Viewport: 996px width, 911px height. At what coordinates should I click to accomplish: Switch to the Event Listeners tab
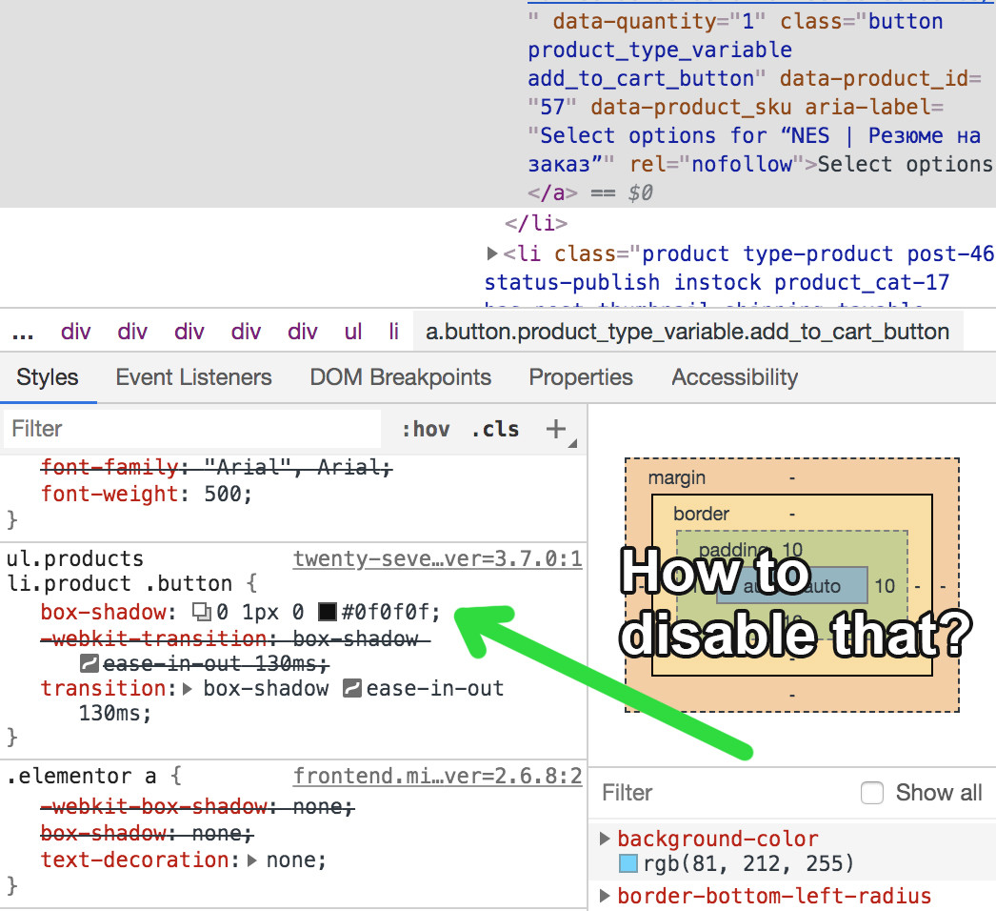193,377
